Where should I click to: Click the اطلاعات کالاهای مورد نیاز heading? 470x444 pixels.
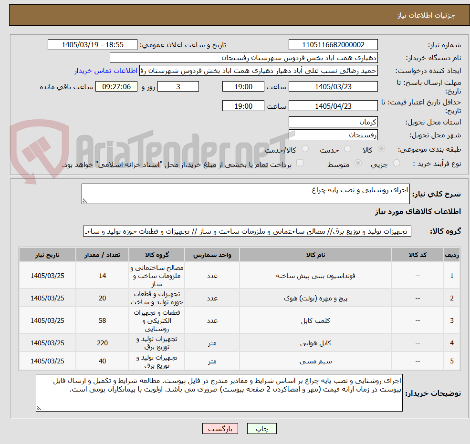tap(418, 212)
